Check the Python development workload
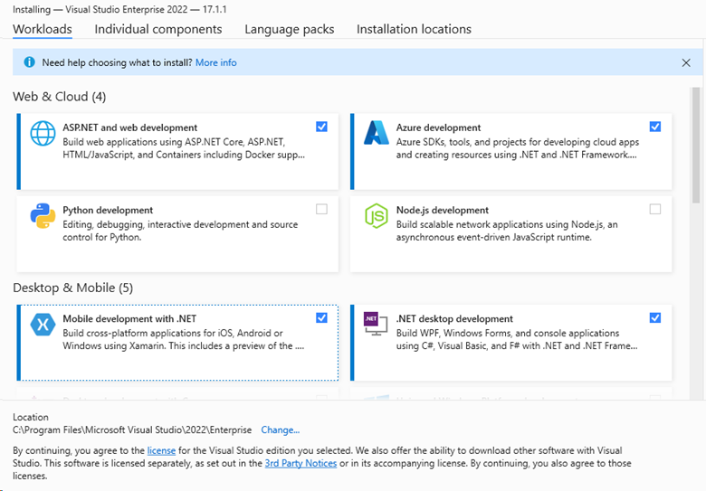 (x=321, y=209)
